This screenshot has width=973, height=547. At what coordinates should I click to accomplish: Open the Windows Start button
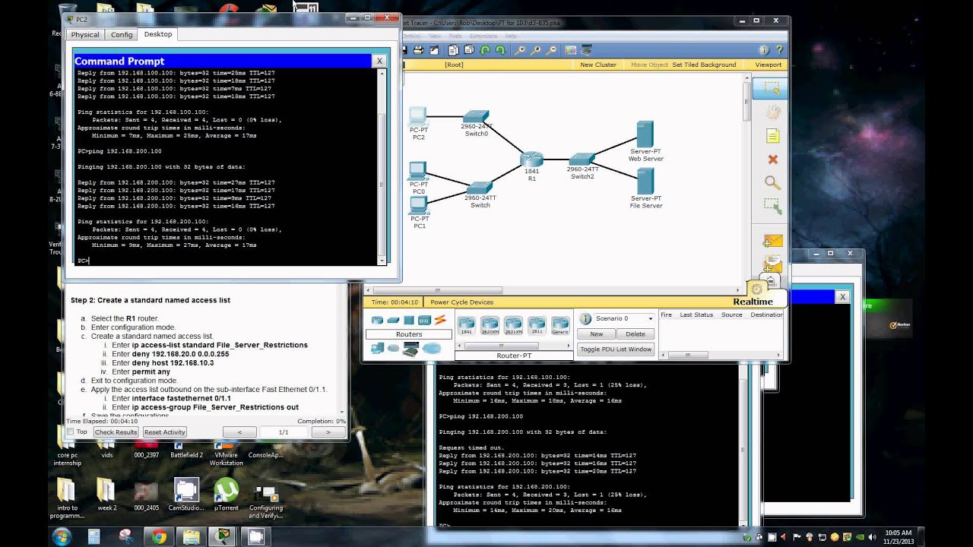point(61,536)
